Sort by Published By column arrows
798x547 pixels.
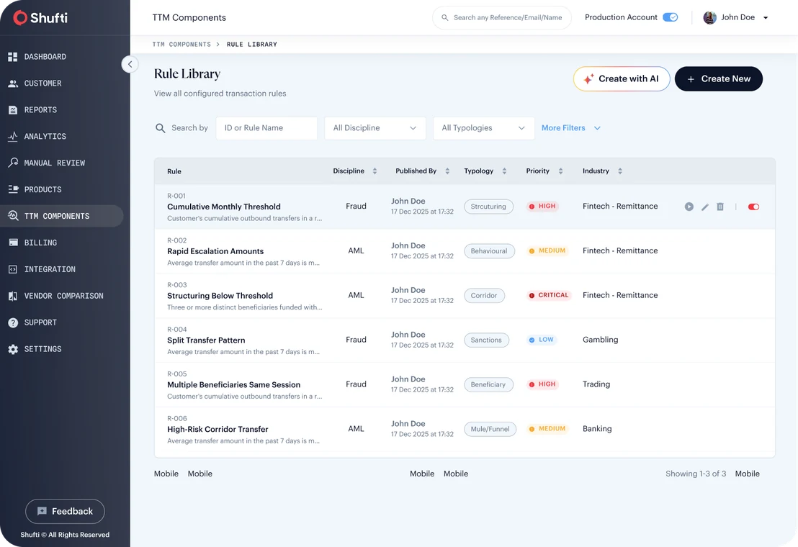[x=447, y=171]
